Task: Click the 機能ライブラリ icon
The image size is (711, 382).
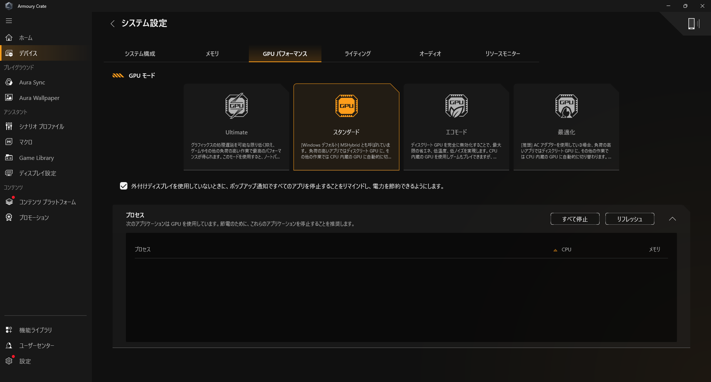Action: pos(9,330)
